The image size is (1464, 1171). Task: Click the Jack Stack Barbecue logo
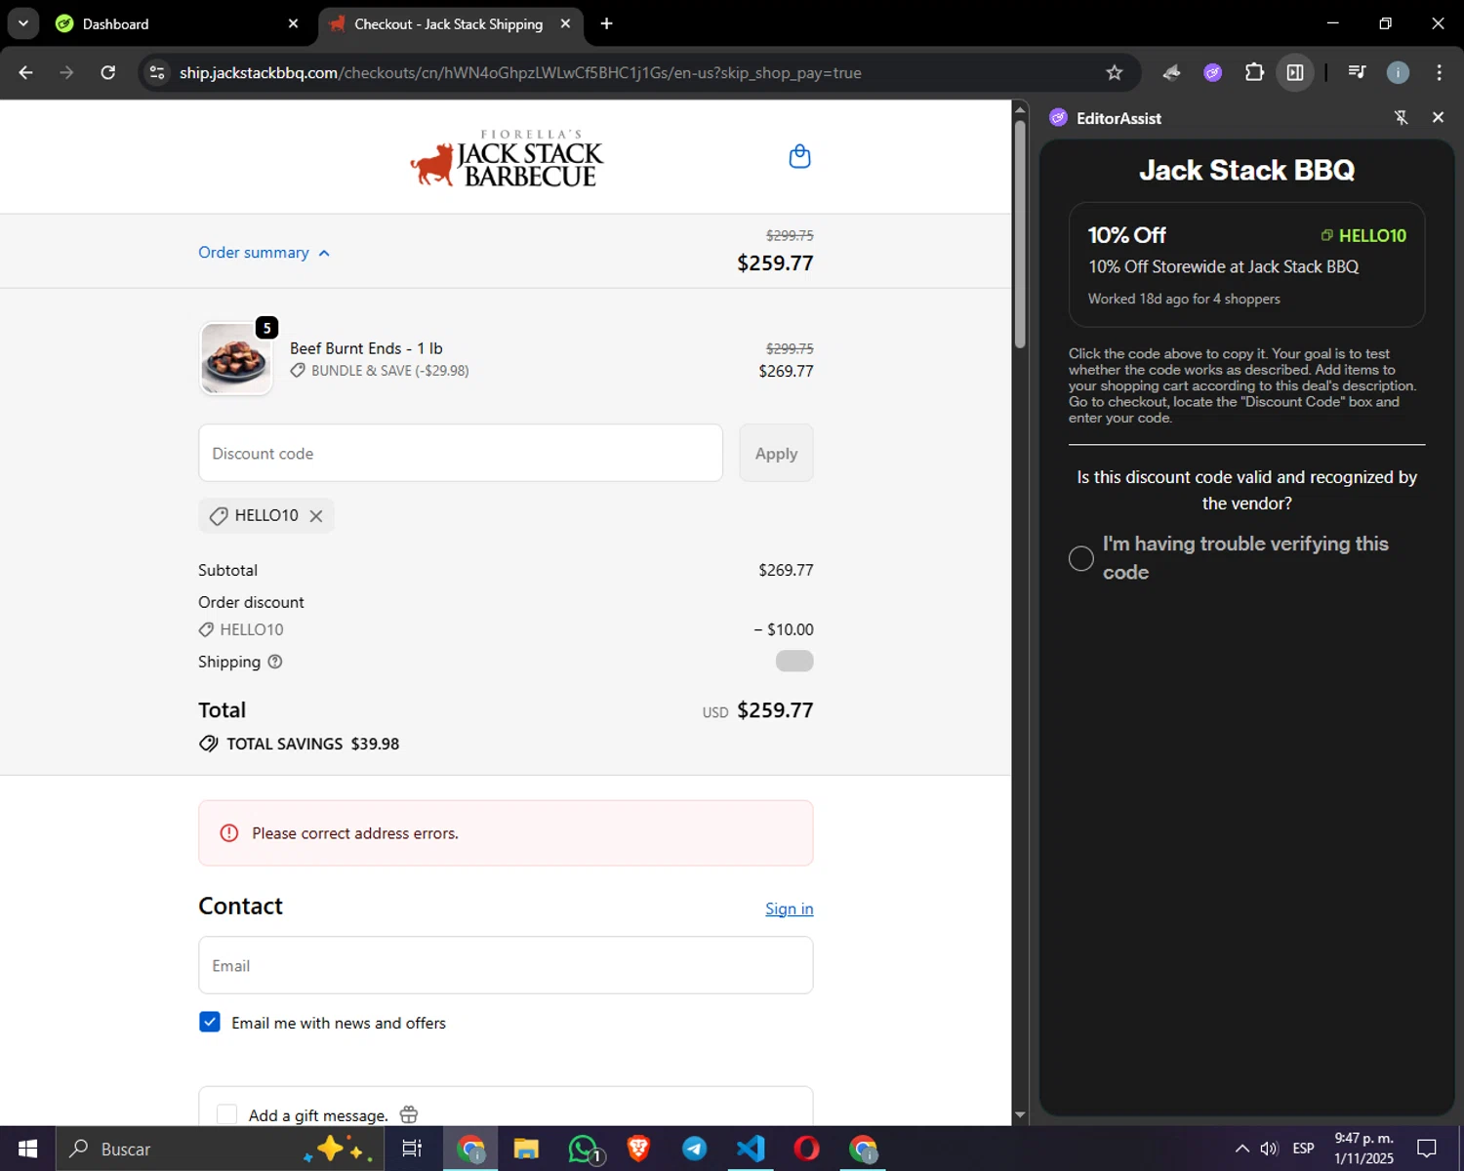click(507, 158)
